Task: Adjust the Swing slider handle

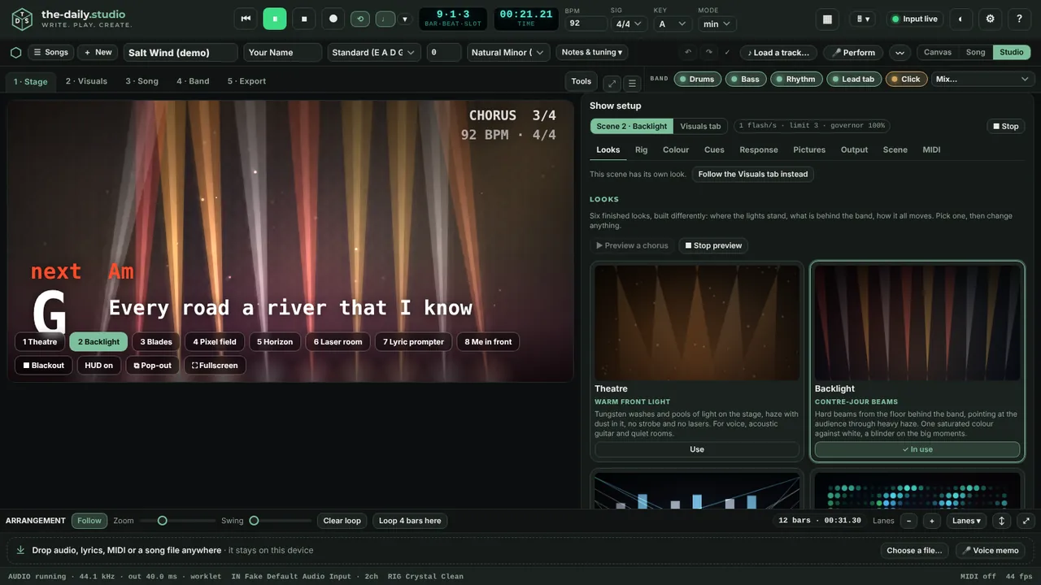Action: click(x=254, y=521)
